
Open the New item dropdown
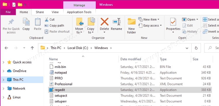click(x=158, y=20)
